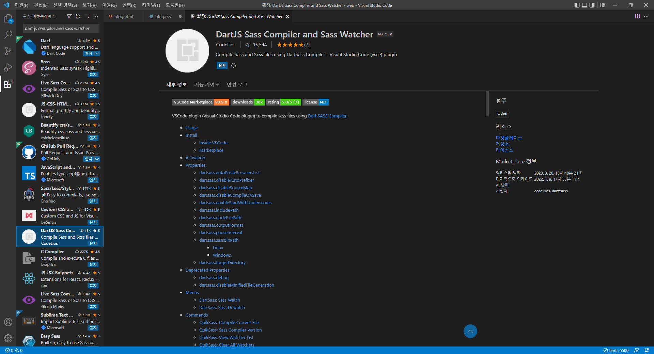The image size is (654, 354).
Task: Click the license MIT badge
Action: (315, 102)
